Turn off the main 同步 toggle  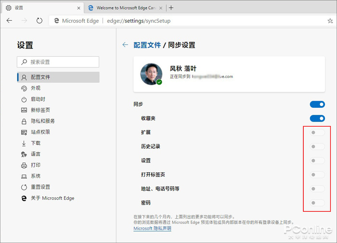(317, 104)
